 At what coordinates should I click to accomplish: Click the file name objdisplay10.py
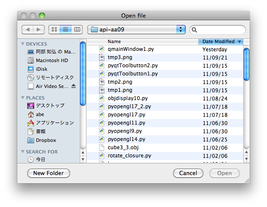tap(128, 98)
